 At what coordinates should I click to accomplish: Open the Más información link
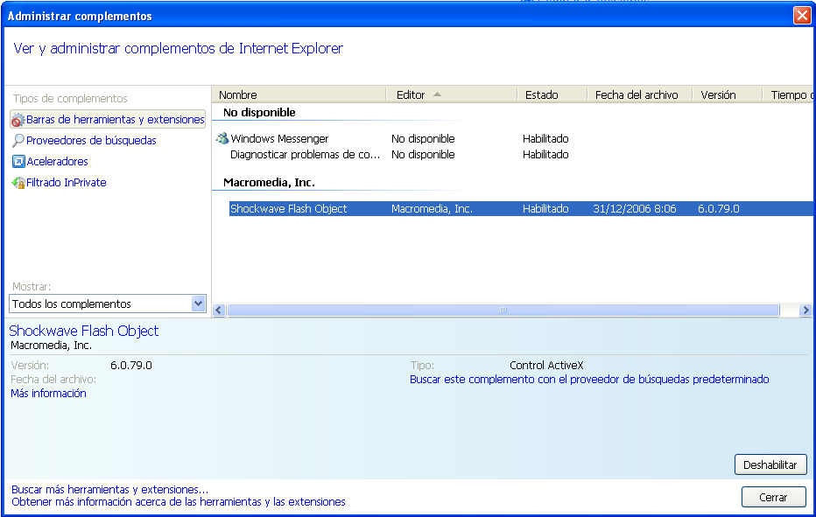48,394
